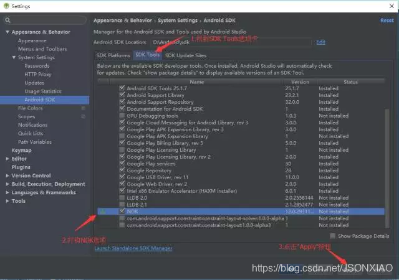Image resolution: width=399 pixels, height=280 pixels.
Task: Open the Path Variables settings page
Action: (35, 142)
